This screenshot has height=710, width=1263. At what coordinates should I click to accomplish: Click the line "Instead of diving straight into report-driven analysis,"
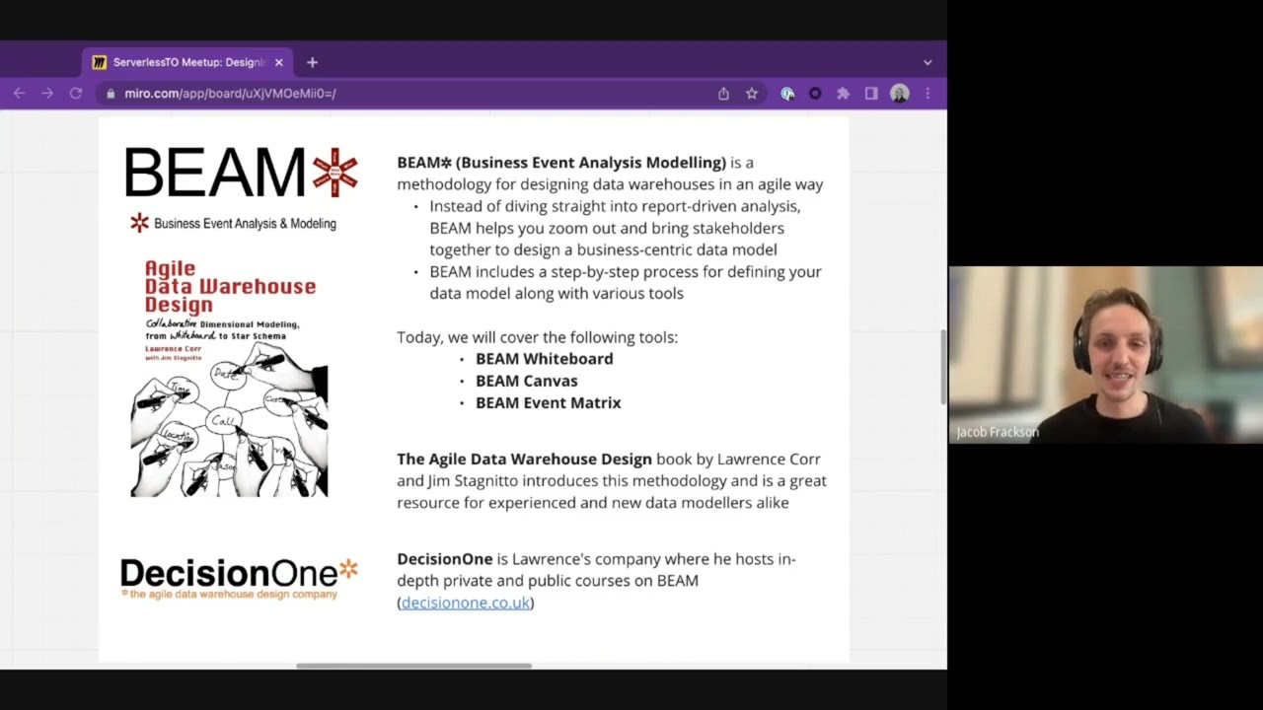[615, 206]
